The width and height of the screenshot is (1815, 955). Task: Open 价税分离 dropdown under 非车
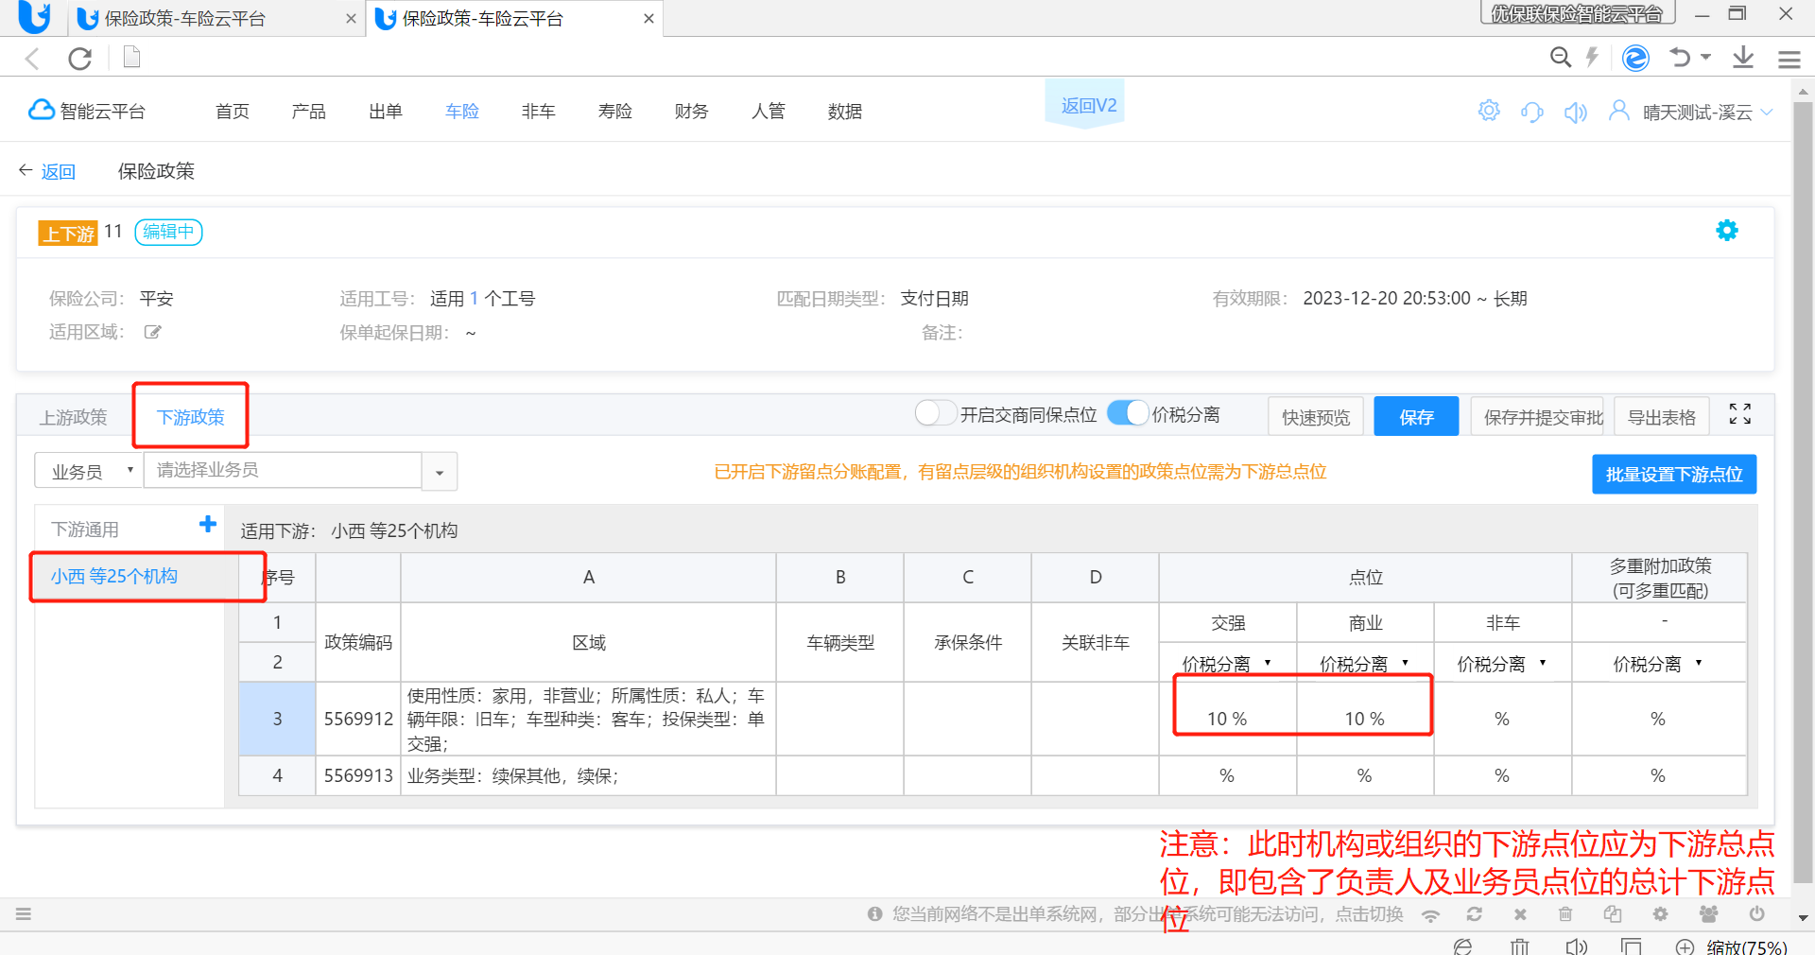[1502, 664]
